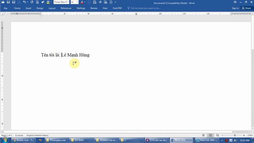The image size is (254, 143).
Task: Click 'Page 1 of 1' in status bar
Action: (x=7, y=135)
